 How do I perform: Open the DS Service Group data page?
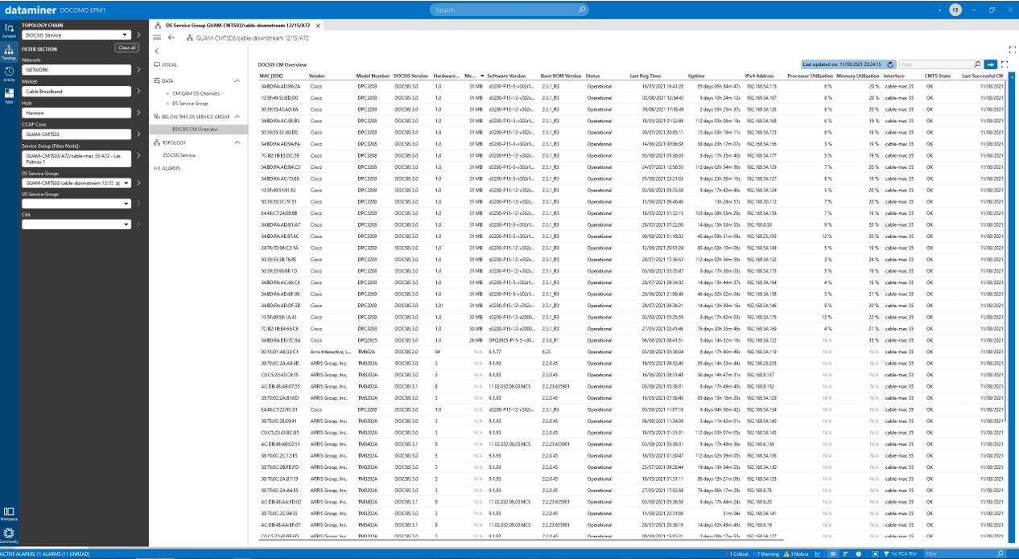(190, 104)
